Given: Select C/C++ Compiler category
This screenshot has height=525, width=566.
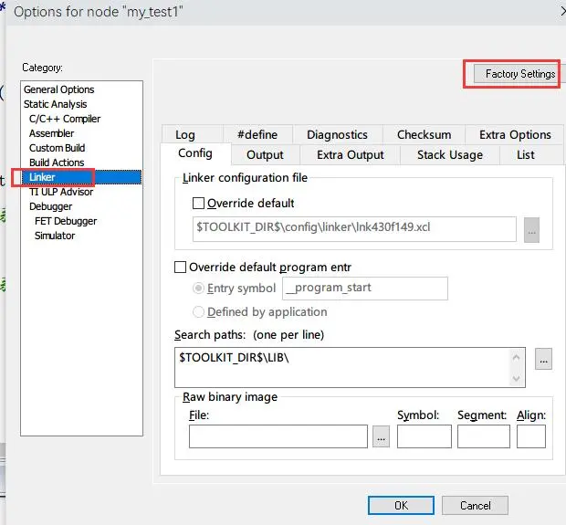Looking at the screenshot, I should tap(65, 119).
